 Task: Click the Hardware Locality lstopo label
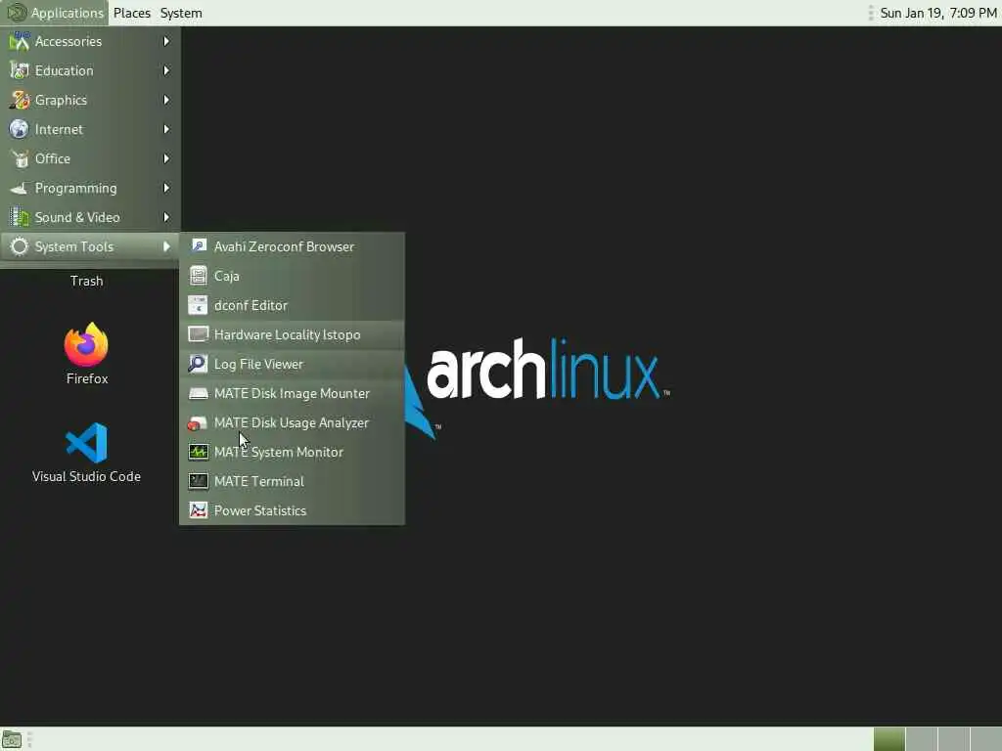tap(287, 334)
